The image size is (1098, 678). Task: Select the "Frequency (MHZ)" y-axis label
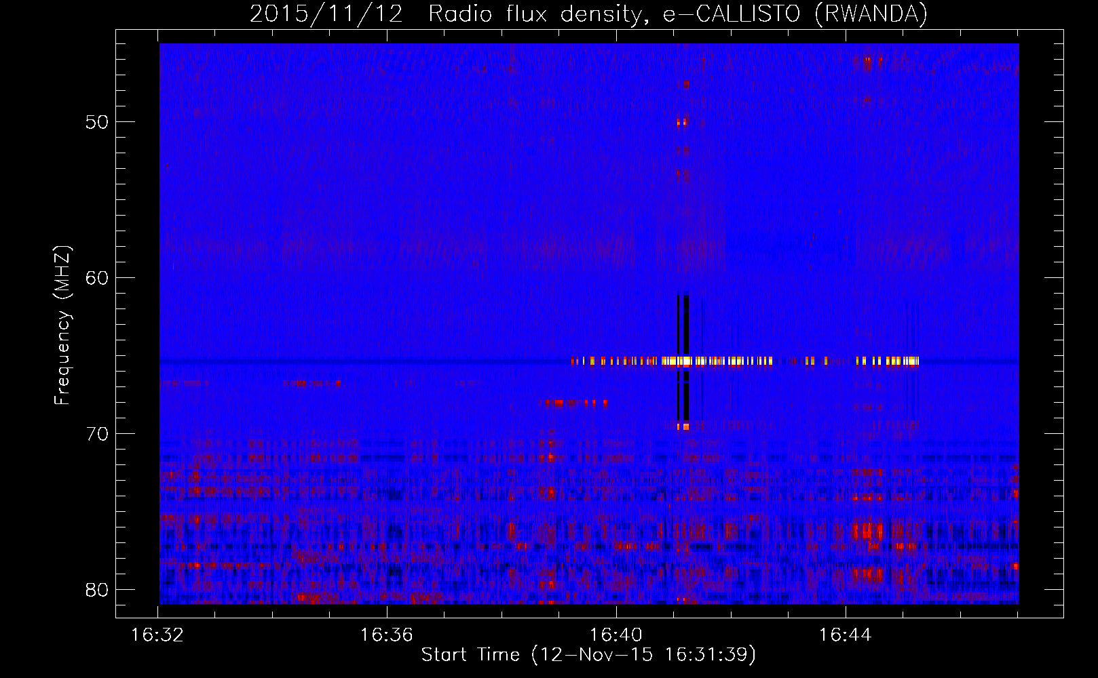(x=62, y=325)
